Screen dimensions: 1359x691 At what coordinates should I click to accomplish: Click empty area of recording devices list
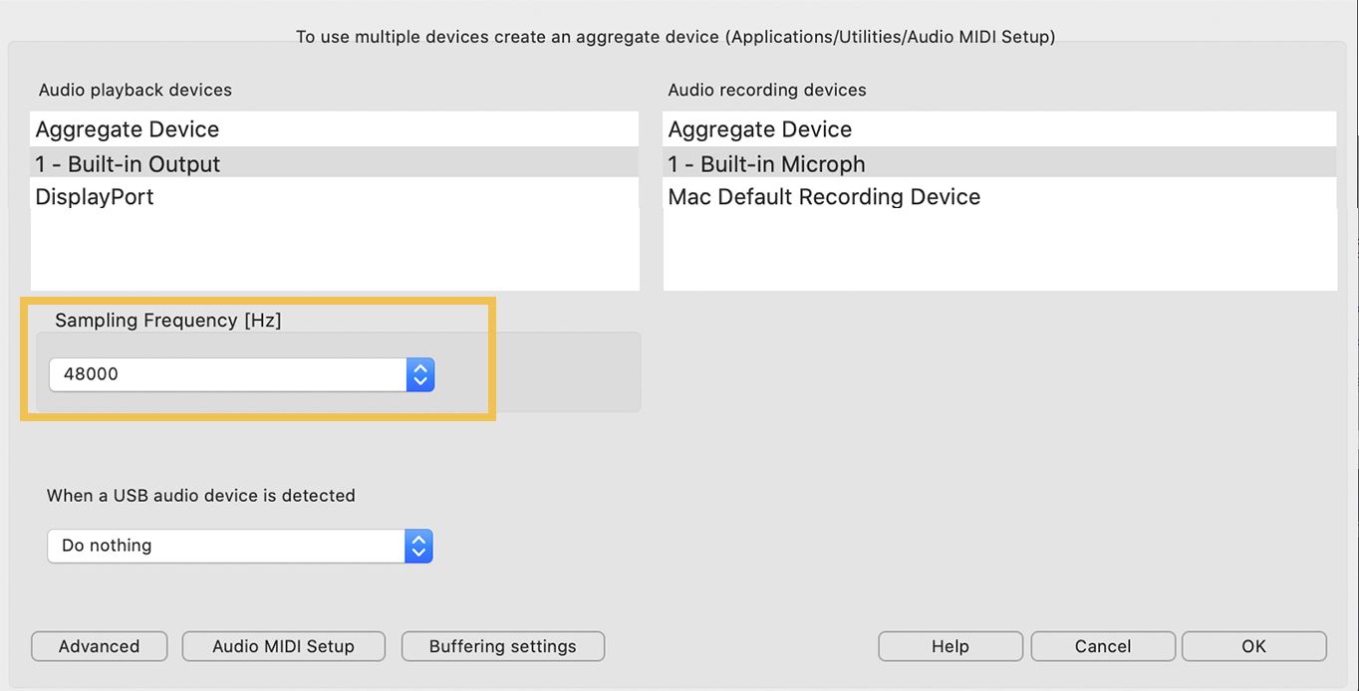[999, 251]
